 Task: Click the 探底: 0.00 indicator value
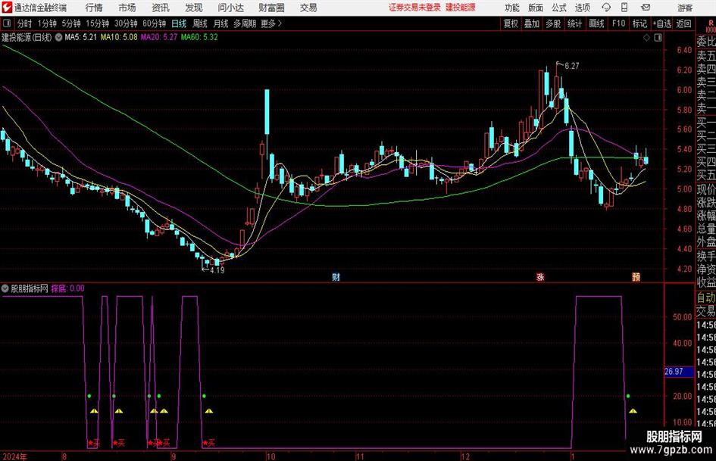pyautogui.click(x=67, y=288)
